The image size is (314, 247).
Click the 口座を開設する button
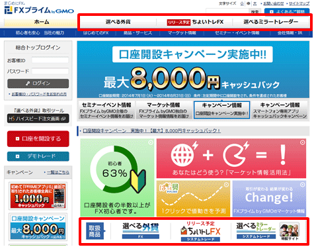click(x=38, y=139)
